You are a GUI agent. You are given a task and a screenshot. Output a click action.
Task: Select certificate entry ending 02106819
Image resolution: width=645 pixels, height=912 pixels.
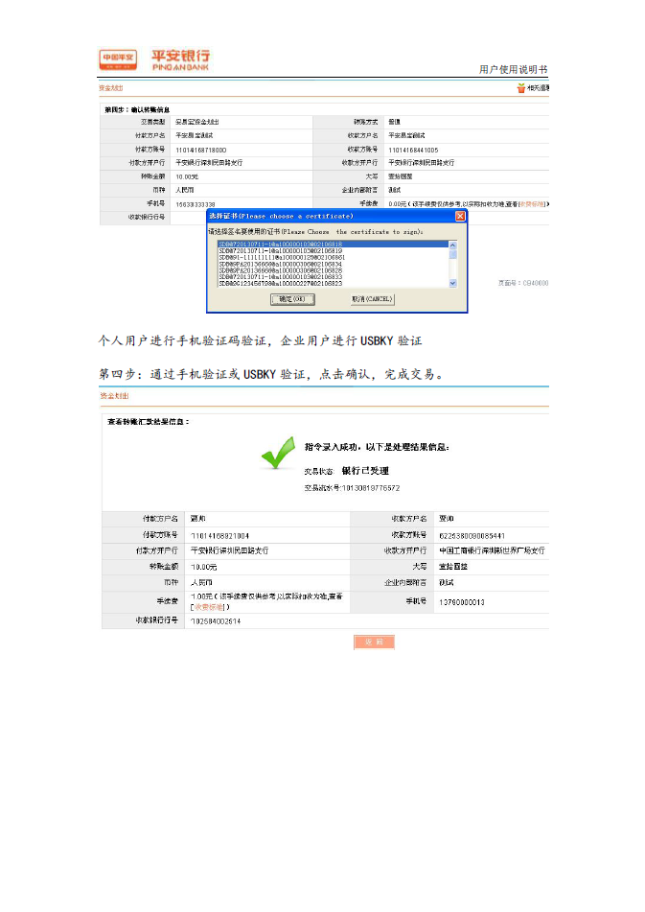[281, 250]
